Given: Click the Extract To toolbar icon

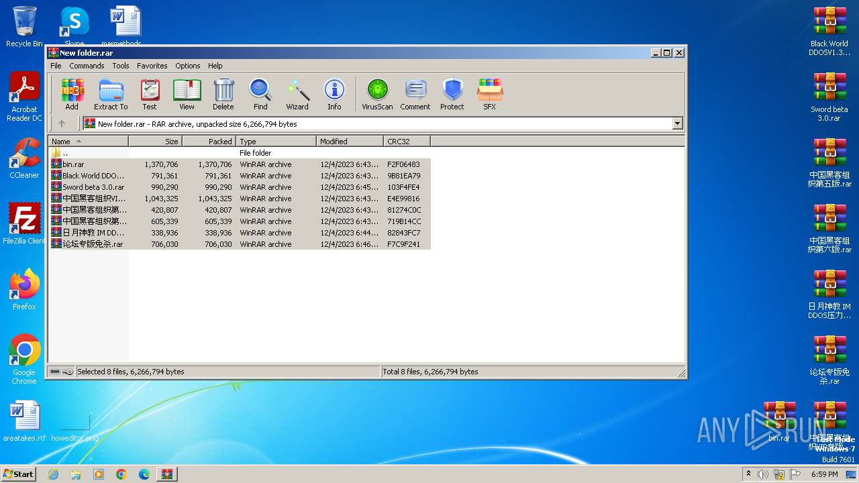Looking at the screenshot, I should [111, 94].
